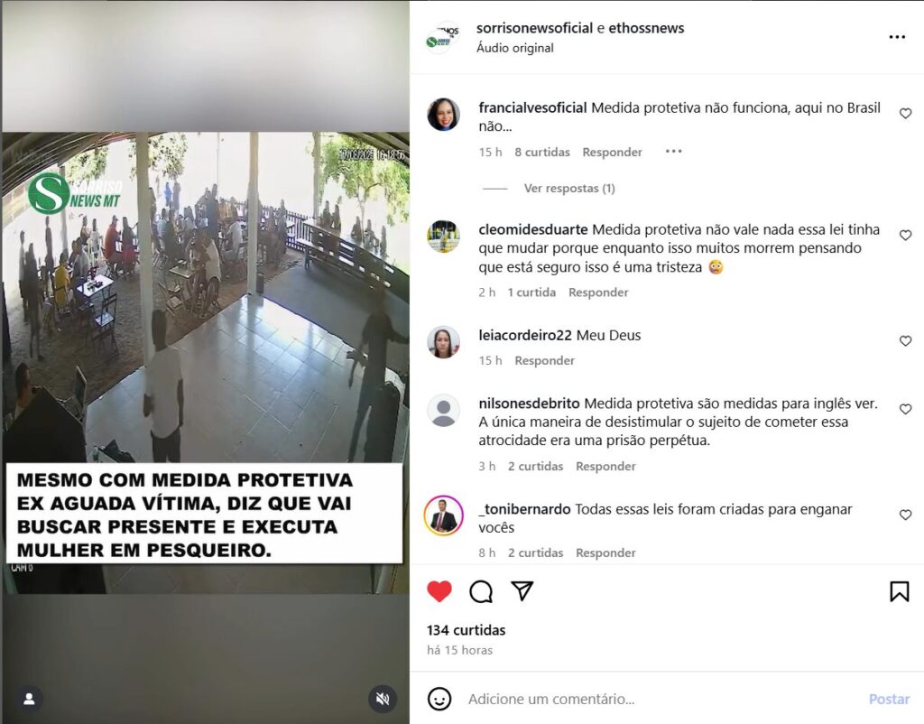Image resolution: width=924 pixels, height=724 pixels.
Task: Save post with bookmark icon
Action: coord(900,591)
